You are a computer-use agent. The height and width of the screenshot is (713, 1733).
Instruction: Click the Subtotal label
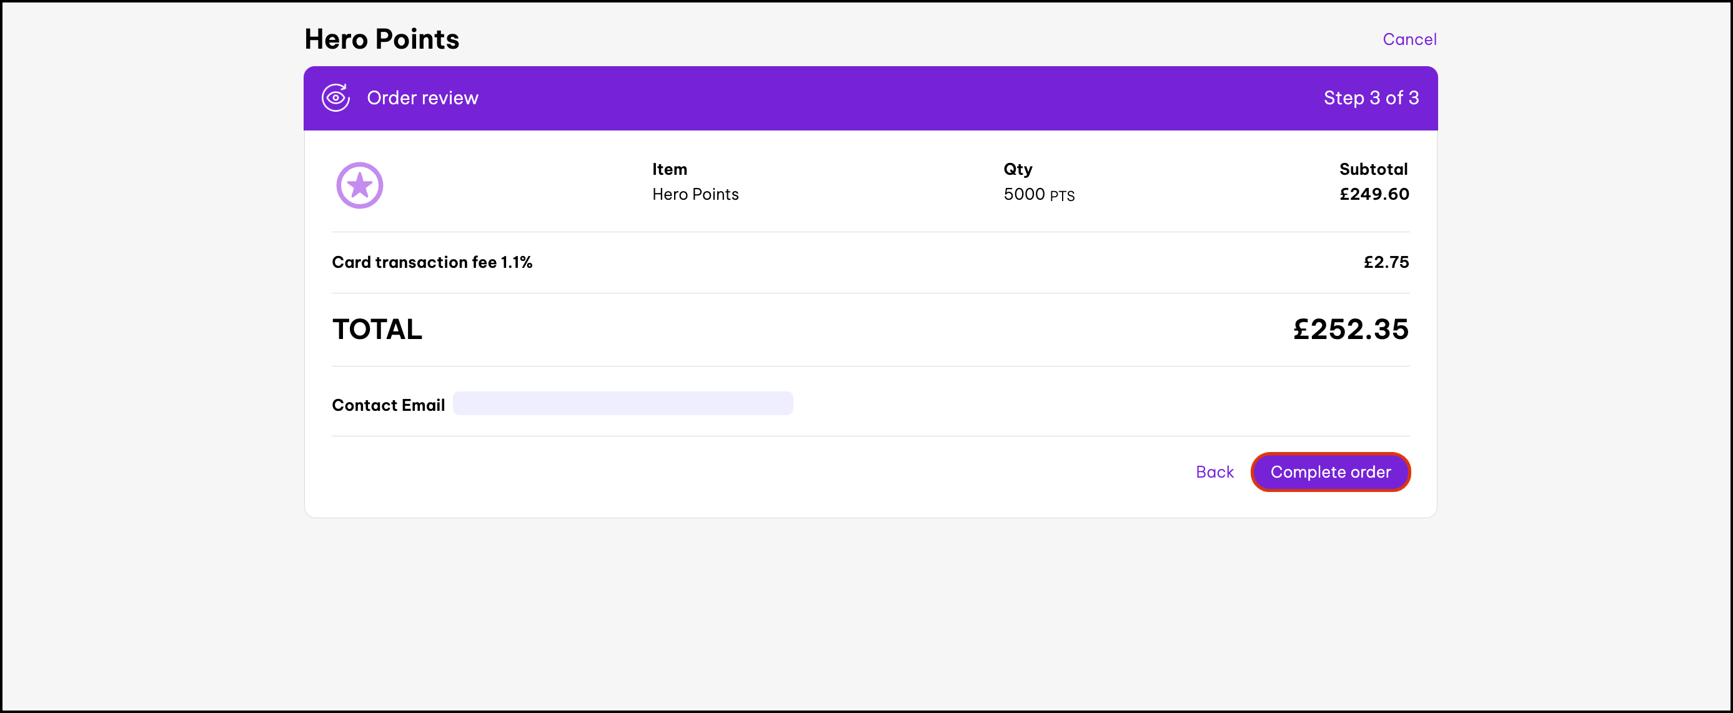(x=1373, y=169)
